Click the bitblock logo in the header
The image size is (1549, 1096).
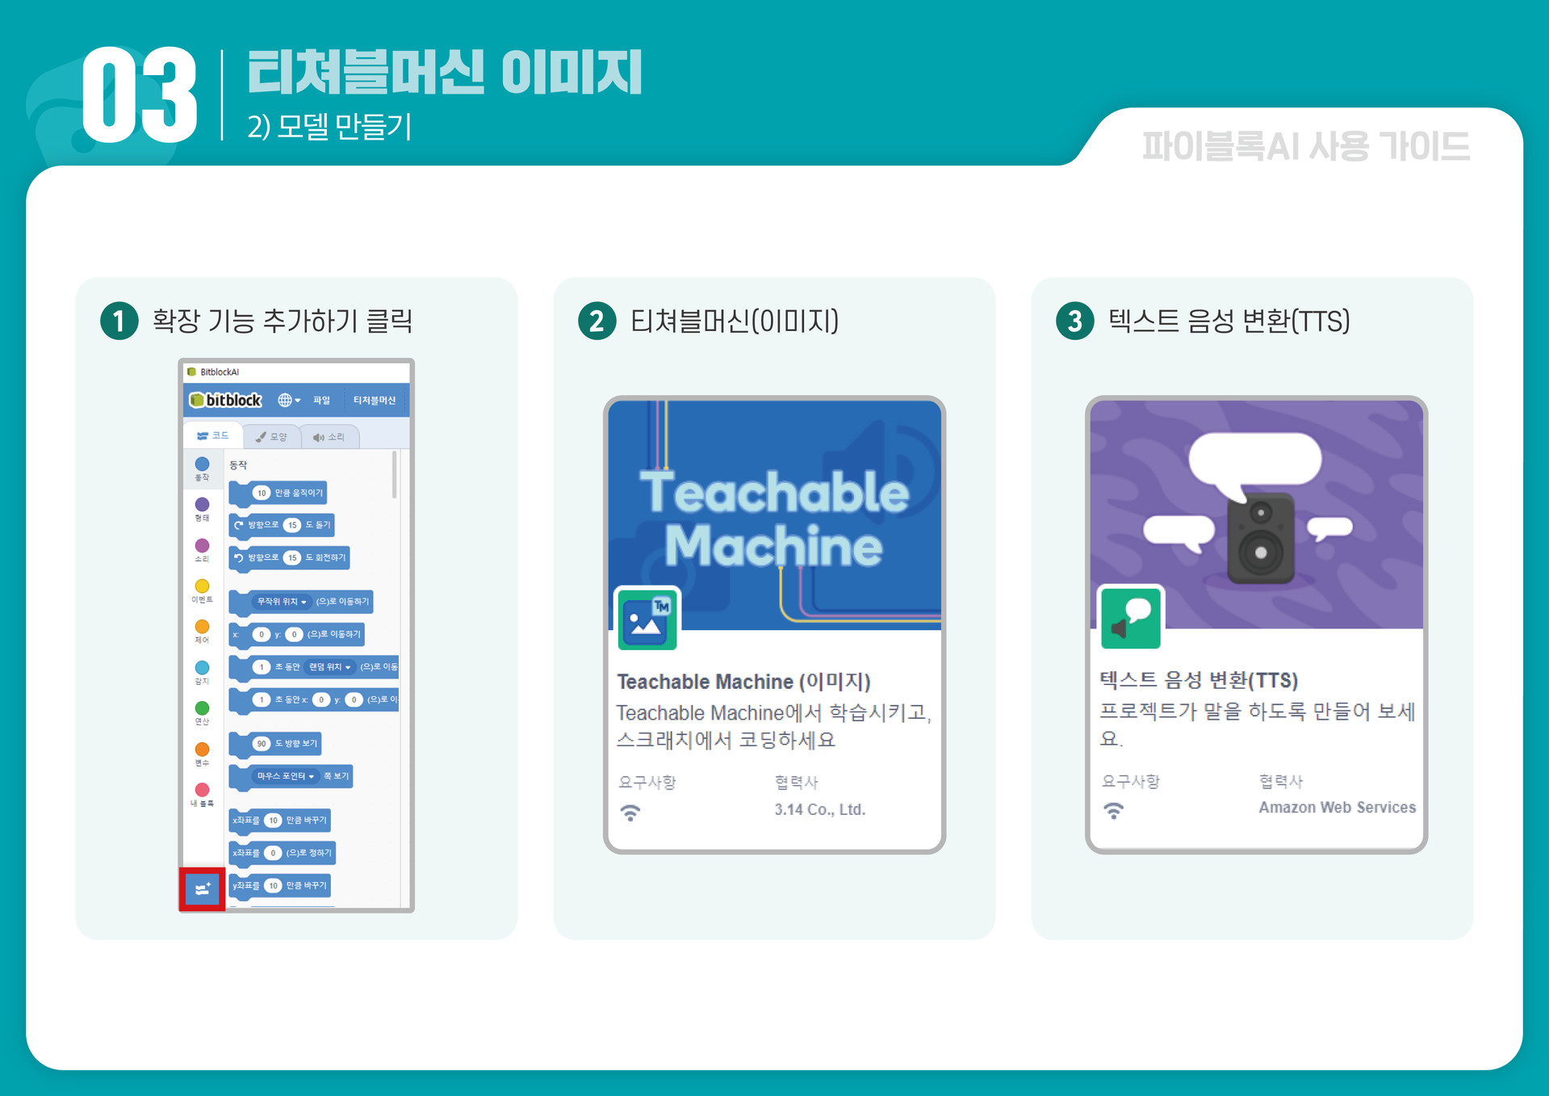click(x=225, y=400)
